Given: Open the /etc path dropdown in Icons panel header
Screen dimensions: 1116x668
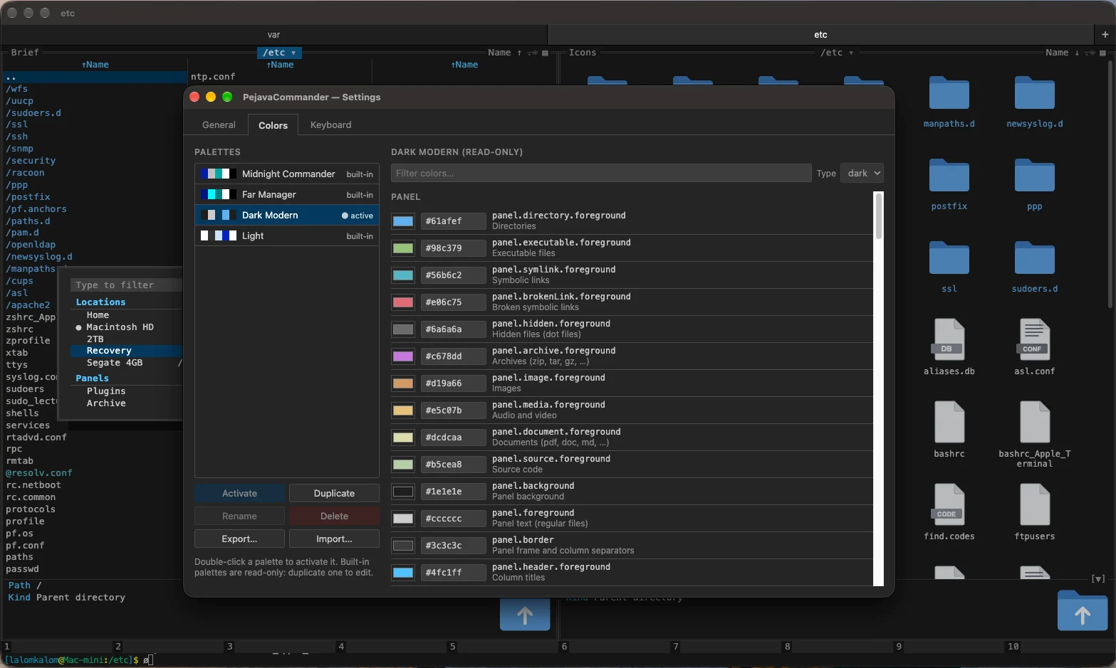Looking at the screenshot, I should (837, 53).
